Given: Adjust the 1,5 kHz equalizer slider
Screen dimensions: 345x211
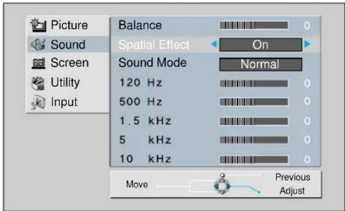Looking at the screenshot, I should tap(254, 121).
